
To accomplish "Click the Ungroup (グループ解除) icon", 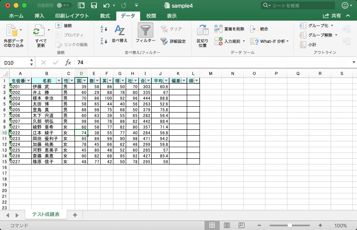I will click(303, 35).
